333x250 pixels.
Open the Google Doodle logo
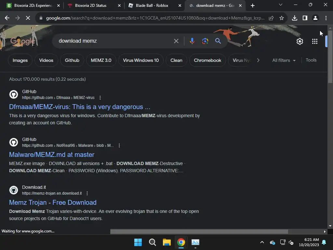coord(22,41)
